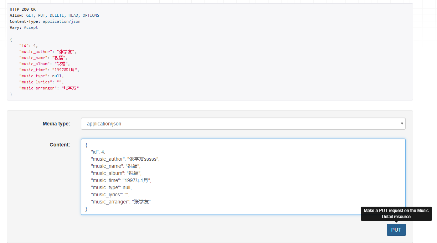Click the application/json Content-Type value
Image resolution: width=437 pixels, height=243 pixels.
click(x=62, y=21)
